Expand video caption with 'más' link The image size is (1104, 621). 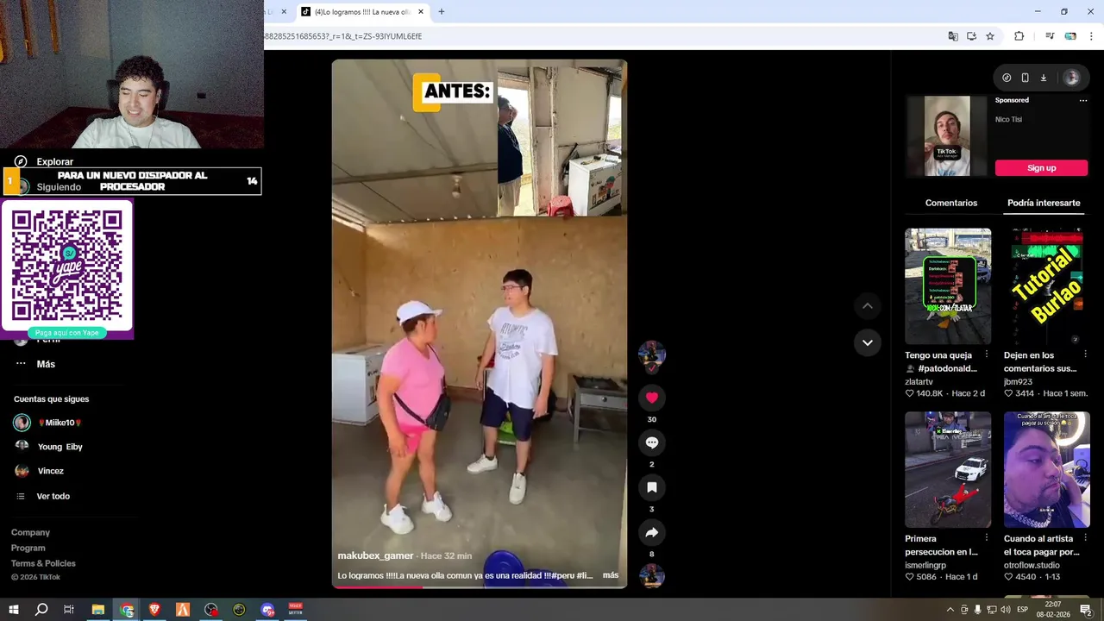pyautogui.click(x=611, y=575)
